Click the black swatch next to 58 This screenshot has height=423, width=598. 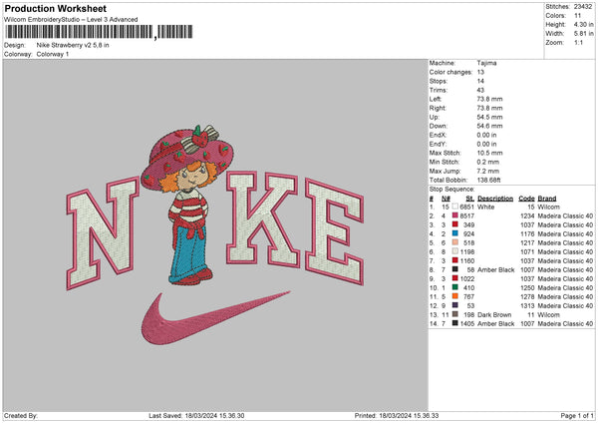point(455,269)
